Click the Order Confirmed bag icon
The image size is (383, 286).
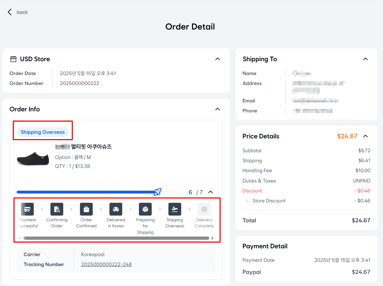click(86, 209)
